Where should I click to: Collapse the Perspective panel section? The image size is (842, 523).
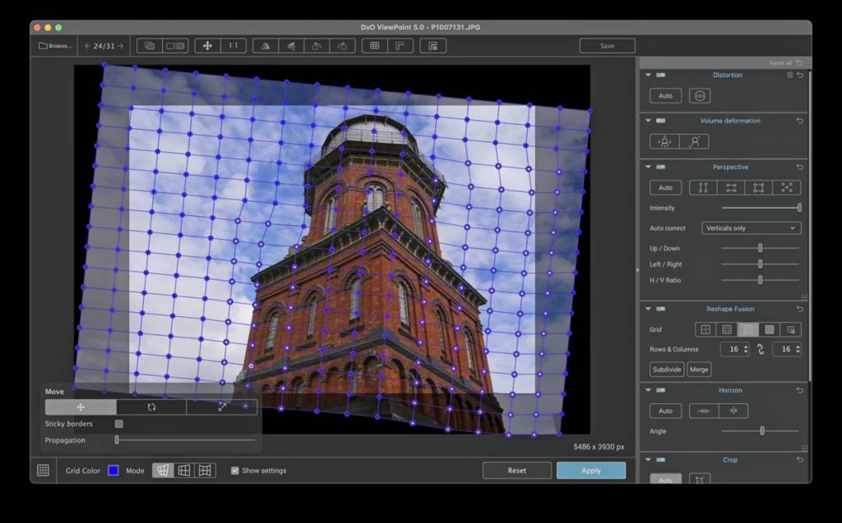(648, 167)
